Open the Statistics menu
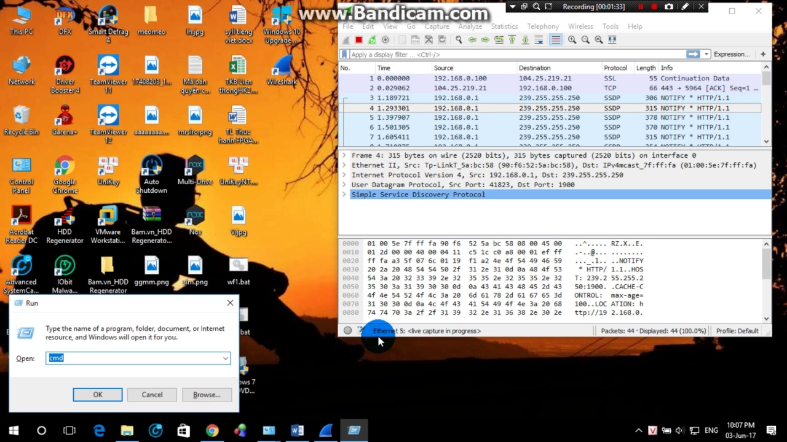Screen dimensions: 787x442 click(x=504, y=26)
